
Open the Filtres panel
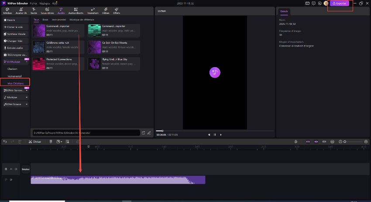click(x=106, y=11)
